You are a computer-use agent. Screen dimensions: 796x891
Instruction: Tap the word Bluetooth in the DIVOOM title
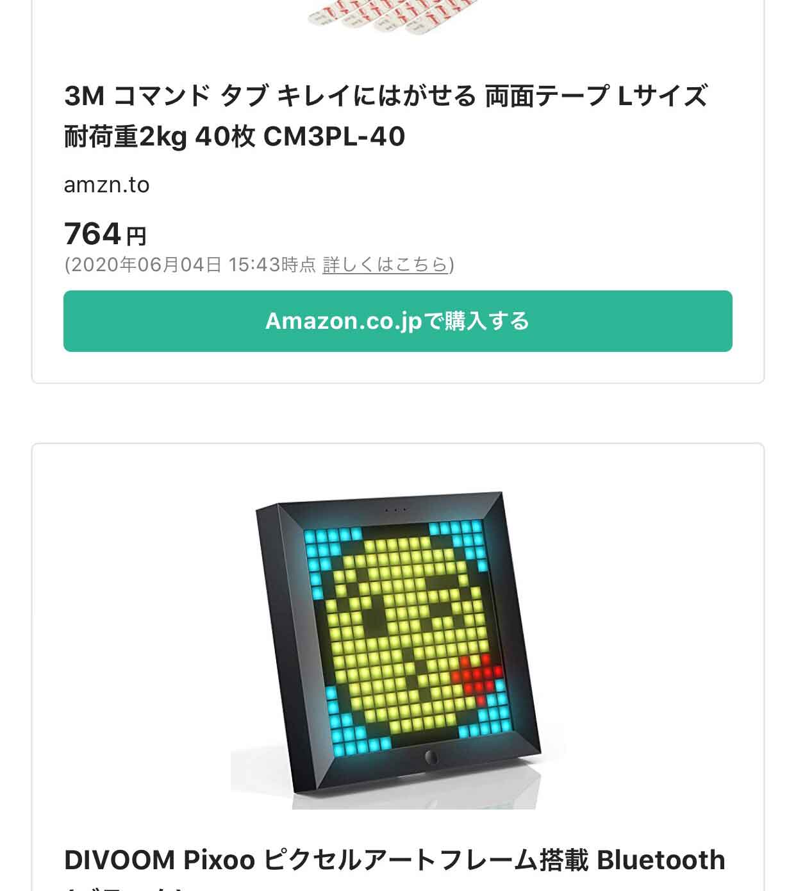(x=661, y=860)
